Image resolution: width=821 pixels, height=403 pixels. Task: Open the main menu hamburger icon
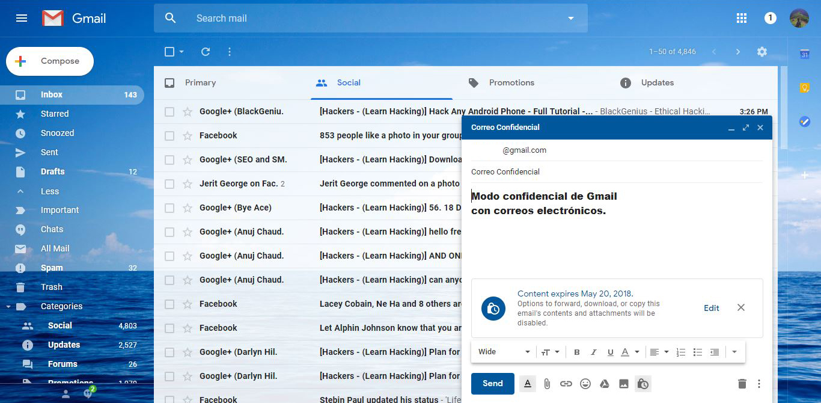(22, 18)
